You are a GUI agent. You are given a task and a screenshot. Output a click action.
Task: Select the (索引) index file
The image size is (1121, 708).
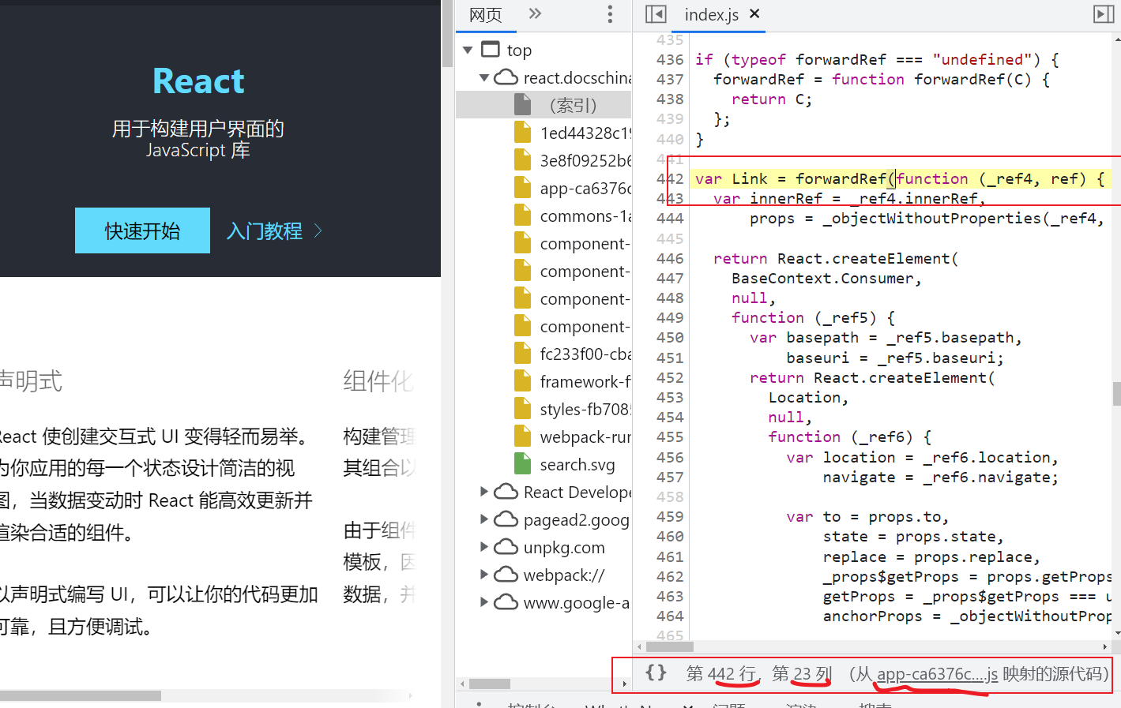pyautogui.click(x=544, y=105)
